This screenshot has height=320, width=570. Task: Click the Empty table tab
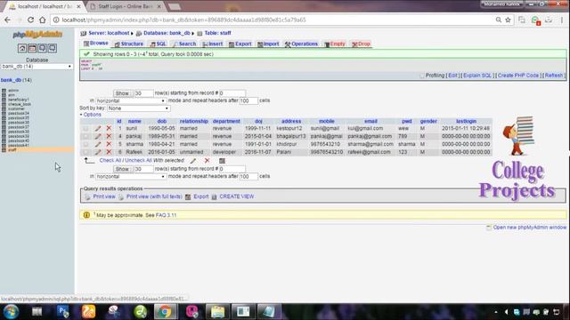pyautogui.click(x=335, y=44)
